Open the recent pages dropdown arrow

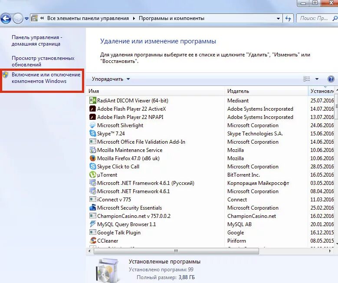[x=26, y=19]
